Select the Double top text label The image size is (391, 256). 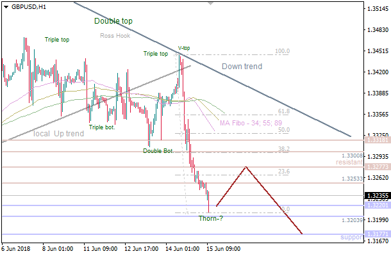[x=113, y=21]
